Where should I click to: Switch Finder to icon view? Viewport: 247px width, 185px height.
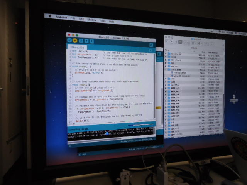point(176,42)
